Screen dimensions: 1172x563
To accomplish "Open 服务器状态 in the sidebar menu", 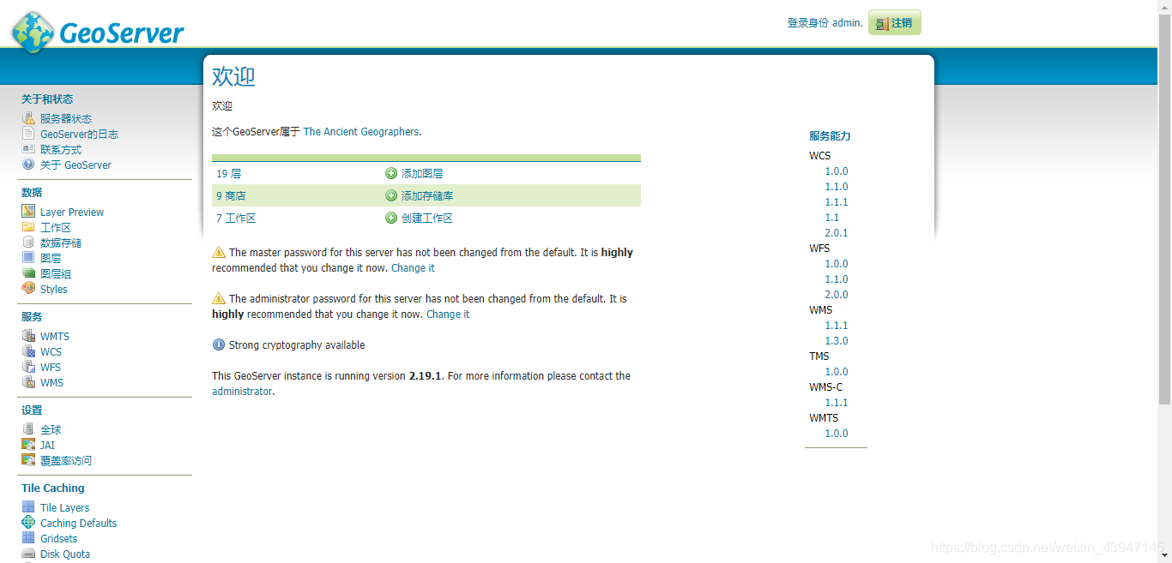I will (66, 118).
